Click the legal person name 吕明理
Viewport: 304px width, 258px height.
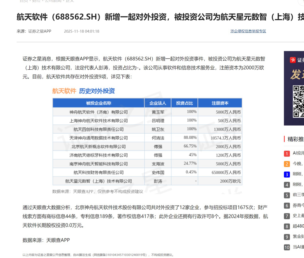coord(158,121)
